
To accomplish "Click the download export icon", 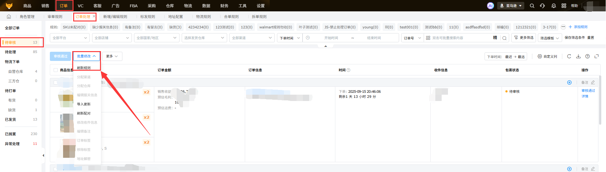I will [x=578, y=56].
